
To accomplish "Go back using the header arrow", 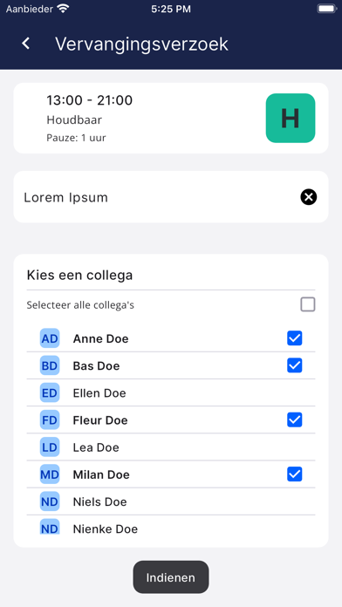I will click(x=26, y=44).
